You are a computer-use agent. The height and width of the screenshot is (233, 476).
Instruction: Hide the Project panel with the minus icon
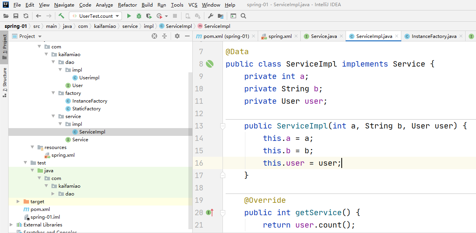pyautogui.click(x=187, y=36)
